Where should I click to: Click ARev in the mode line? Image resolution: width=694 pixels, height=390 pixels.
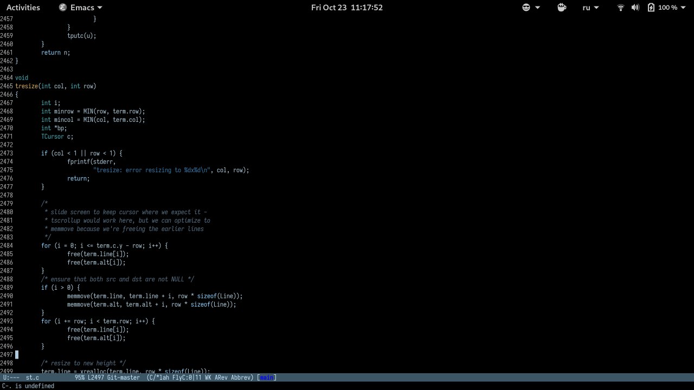coord(221,378)
